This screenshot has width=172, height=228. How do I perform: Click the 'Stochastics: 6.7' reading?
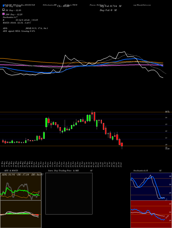[10, 17]
